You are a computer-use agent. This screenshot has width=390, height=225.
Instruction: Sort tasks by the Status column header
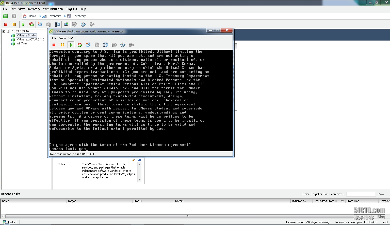coord(153,201)
